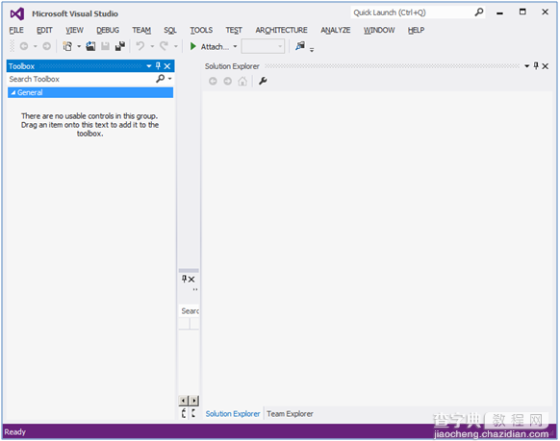The image size is (560, 441).
Task: Click the Open File toolbar icon
Action: tap(90, 46)
